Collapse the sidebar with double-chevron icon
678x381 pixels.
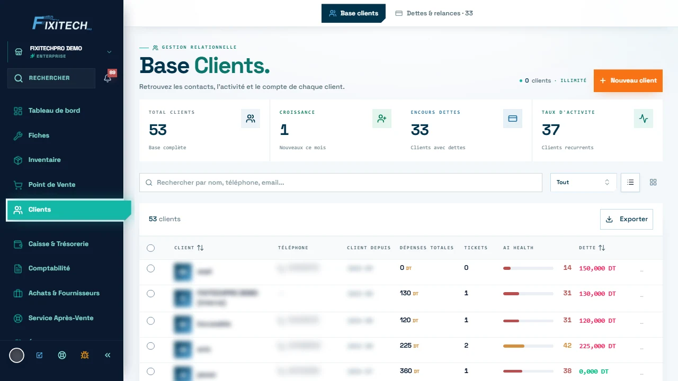pos(108,355)
